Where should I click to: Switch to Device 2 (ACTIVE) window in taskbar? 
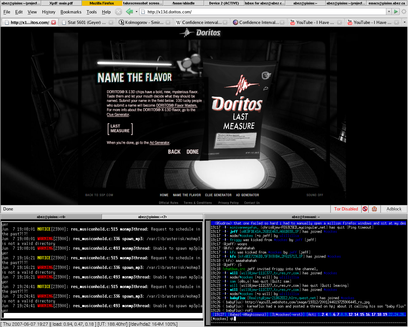point(224,3)
